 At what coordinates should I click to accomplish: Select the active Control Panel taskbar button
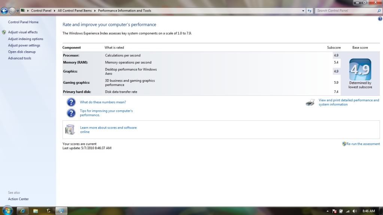click(61, 211)
